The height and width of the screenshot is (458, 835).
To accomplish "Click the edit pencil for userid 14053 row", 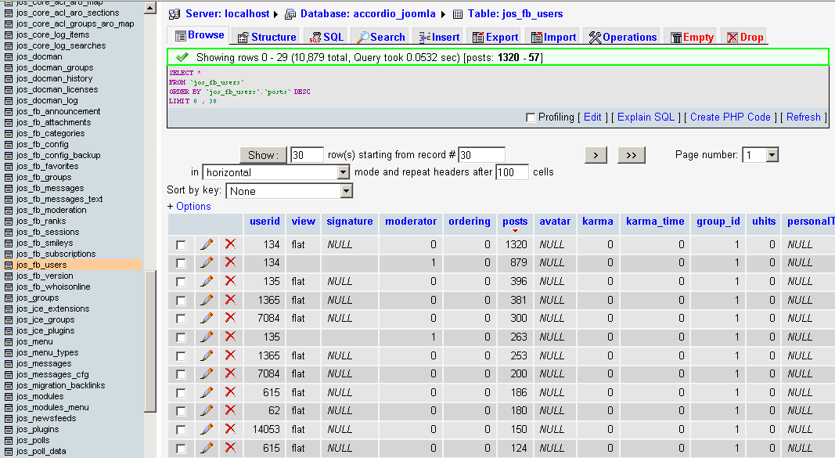I will (207, 429).
